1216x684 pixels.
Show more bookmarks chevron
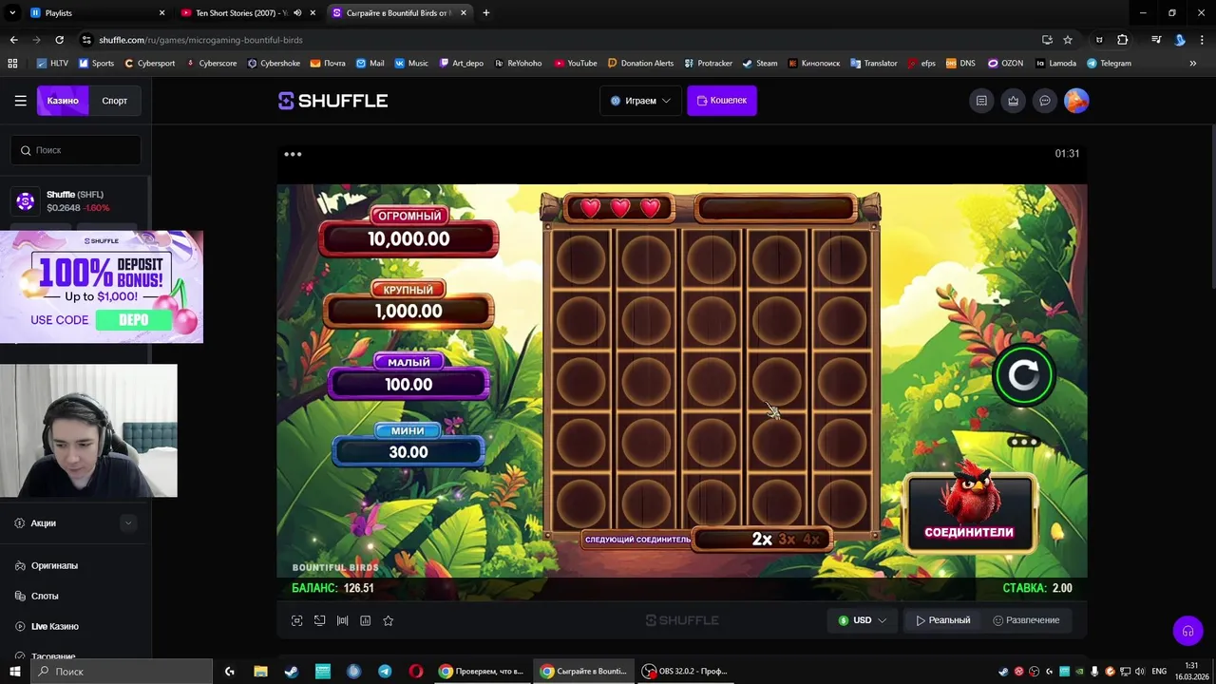pyautogui.click(x=1193, y=63)
